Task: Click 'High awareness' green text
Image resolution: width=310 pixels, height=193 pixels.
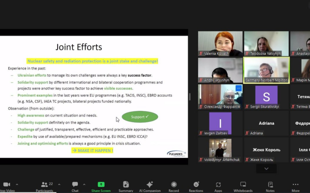Action: 31,115
